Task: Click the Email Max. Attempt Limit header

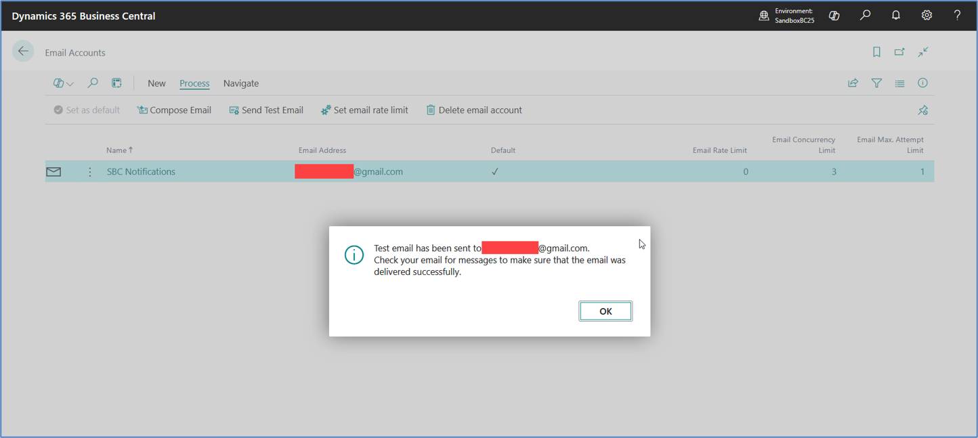Action: 890,145
